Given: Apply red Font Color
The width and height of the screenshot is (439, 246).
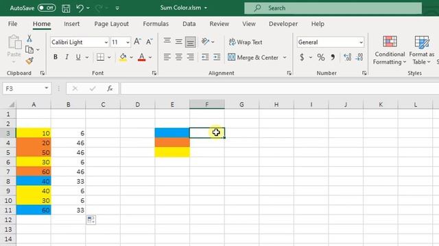Looking at the screenshot, I should 142,57.
